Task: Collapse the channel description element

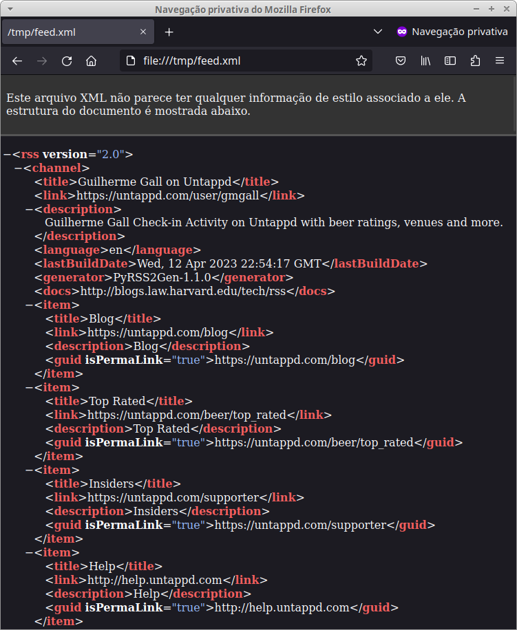Action: [29, 210]
